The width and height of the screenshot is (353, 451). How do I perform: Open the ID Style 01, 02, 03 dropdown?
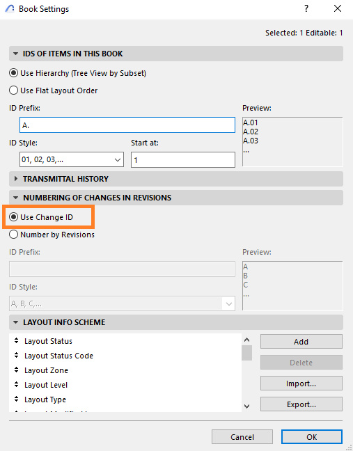click(x=72, y=159)
